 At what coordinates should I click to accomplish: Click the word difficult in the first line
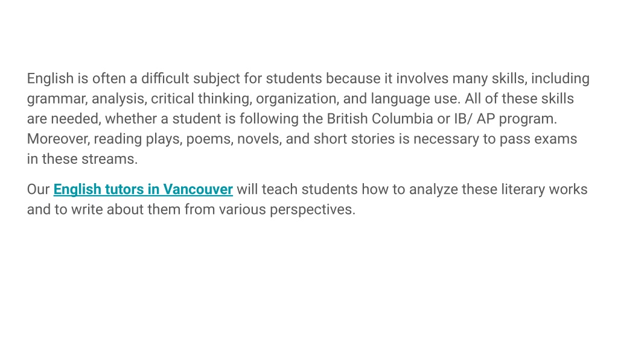(x=165, y=79)
